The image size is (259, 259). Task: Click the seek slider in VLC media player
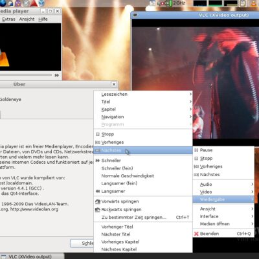[x=26, y=75]
